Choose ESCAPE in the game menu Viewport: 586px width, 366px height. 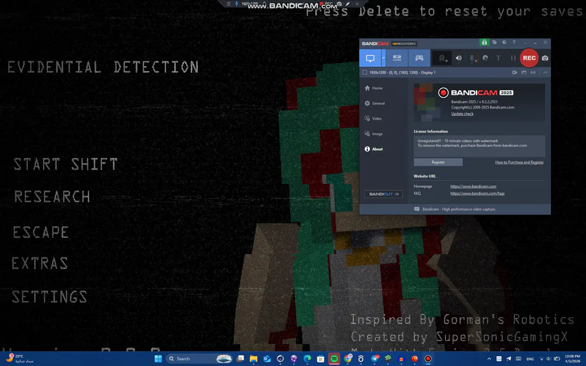(41, 232)
